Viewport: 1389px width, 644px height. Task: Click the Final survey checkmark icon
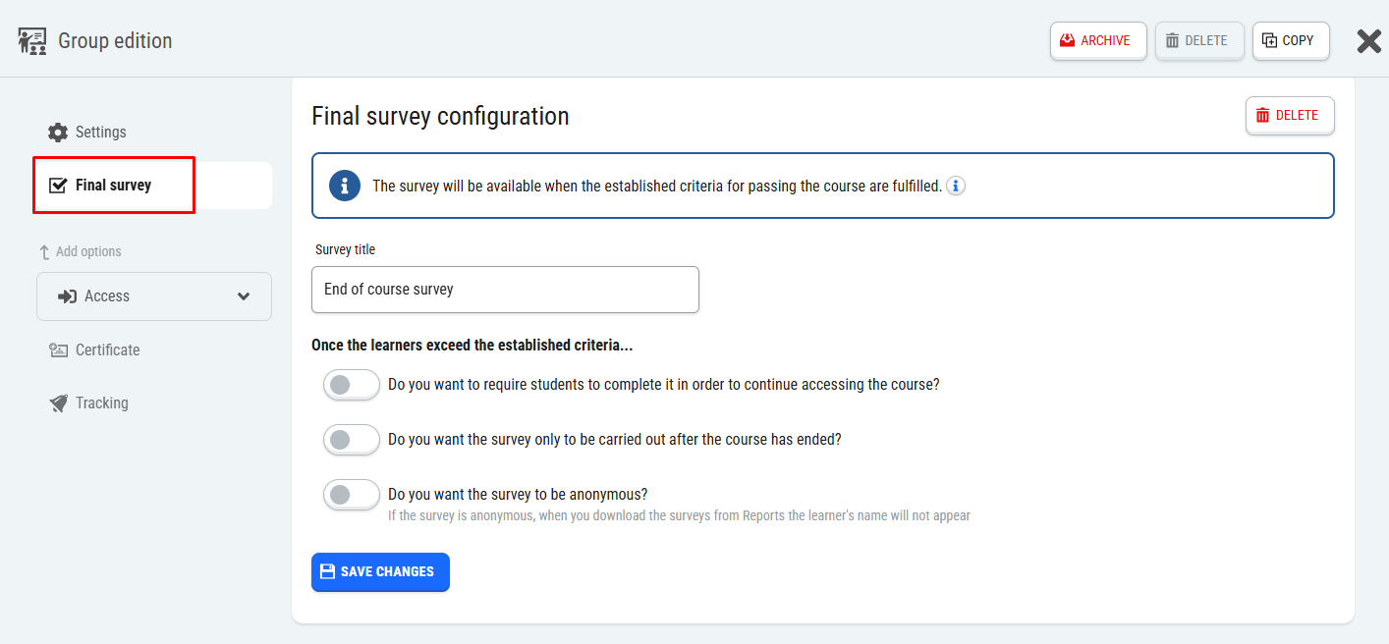(x=58, y=186)
